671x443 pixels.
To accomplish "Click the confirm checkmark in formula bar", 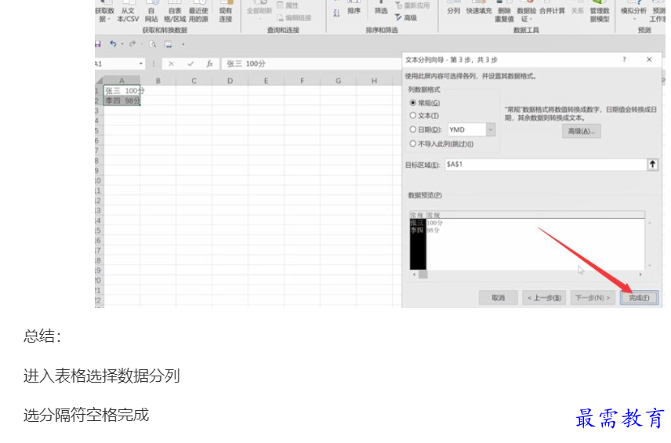I will [x=190, y=64].
